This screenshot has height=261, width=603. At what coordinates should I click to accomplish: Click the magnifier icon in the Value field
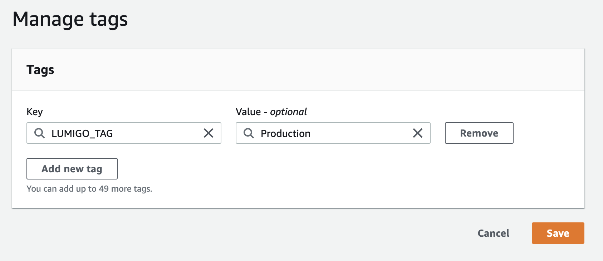[249, 133]
